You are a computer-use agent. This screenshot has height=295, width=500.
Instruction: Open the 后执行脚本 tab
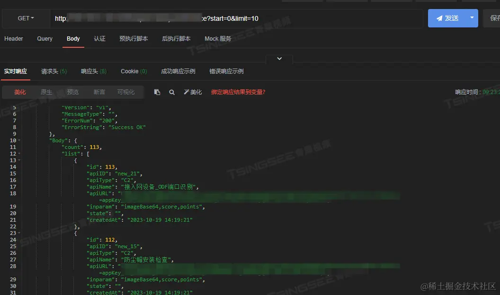point(176,39)
